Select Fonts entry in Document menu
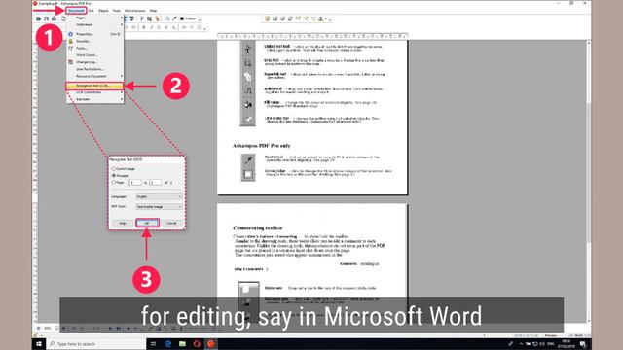 click(x=94, y=48)
